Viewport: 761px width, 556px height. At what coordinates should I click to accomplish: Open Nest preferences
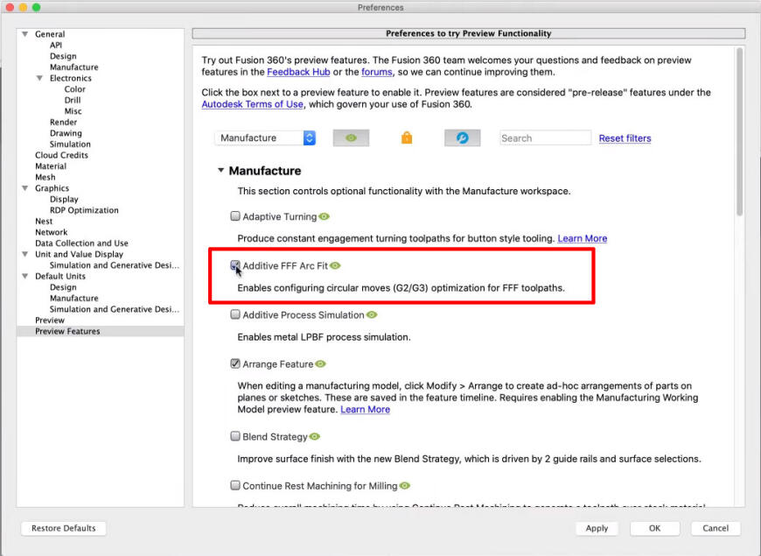click(x=44, y=222)
